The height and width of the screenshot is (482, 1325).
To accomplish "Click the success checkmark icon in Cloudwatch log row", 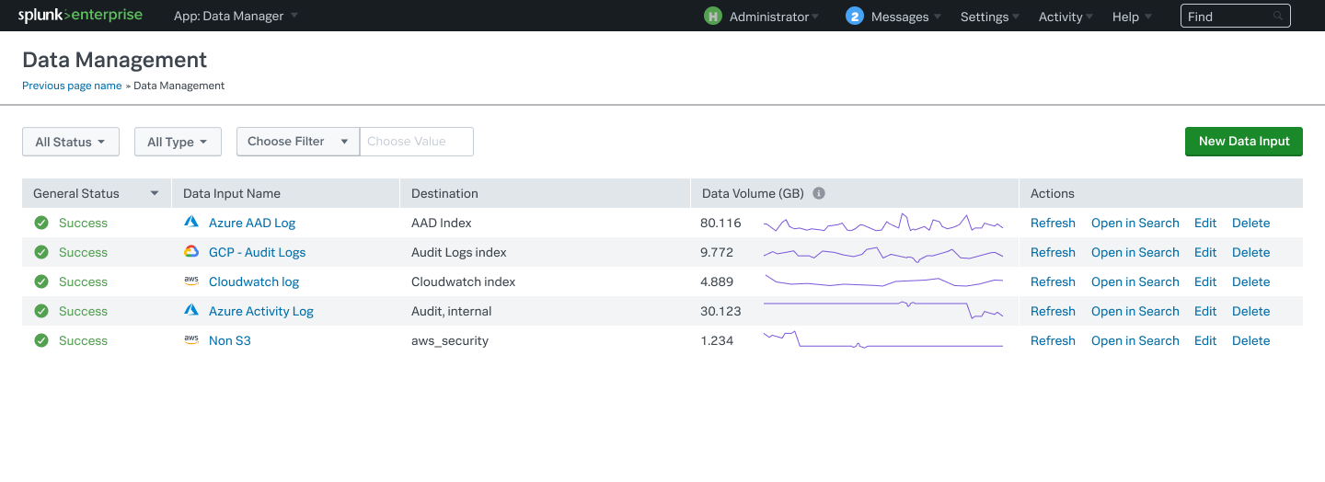I will click(x=41, y=281).
